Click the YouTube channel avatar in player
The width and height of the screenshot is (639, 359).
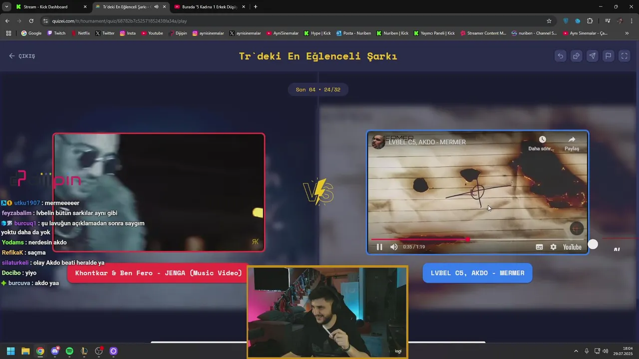pyautogui.click(x=378, y=142)
